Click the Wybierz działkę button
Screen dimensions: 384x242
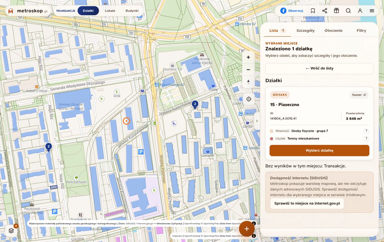[x=319, y=150]
